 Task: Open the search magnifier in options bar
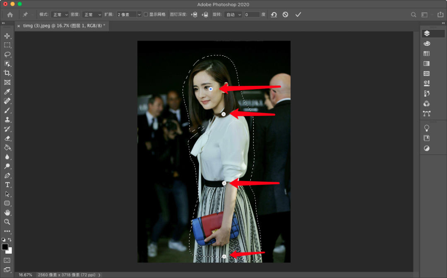[x=413, y=15]
